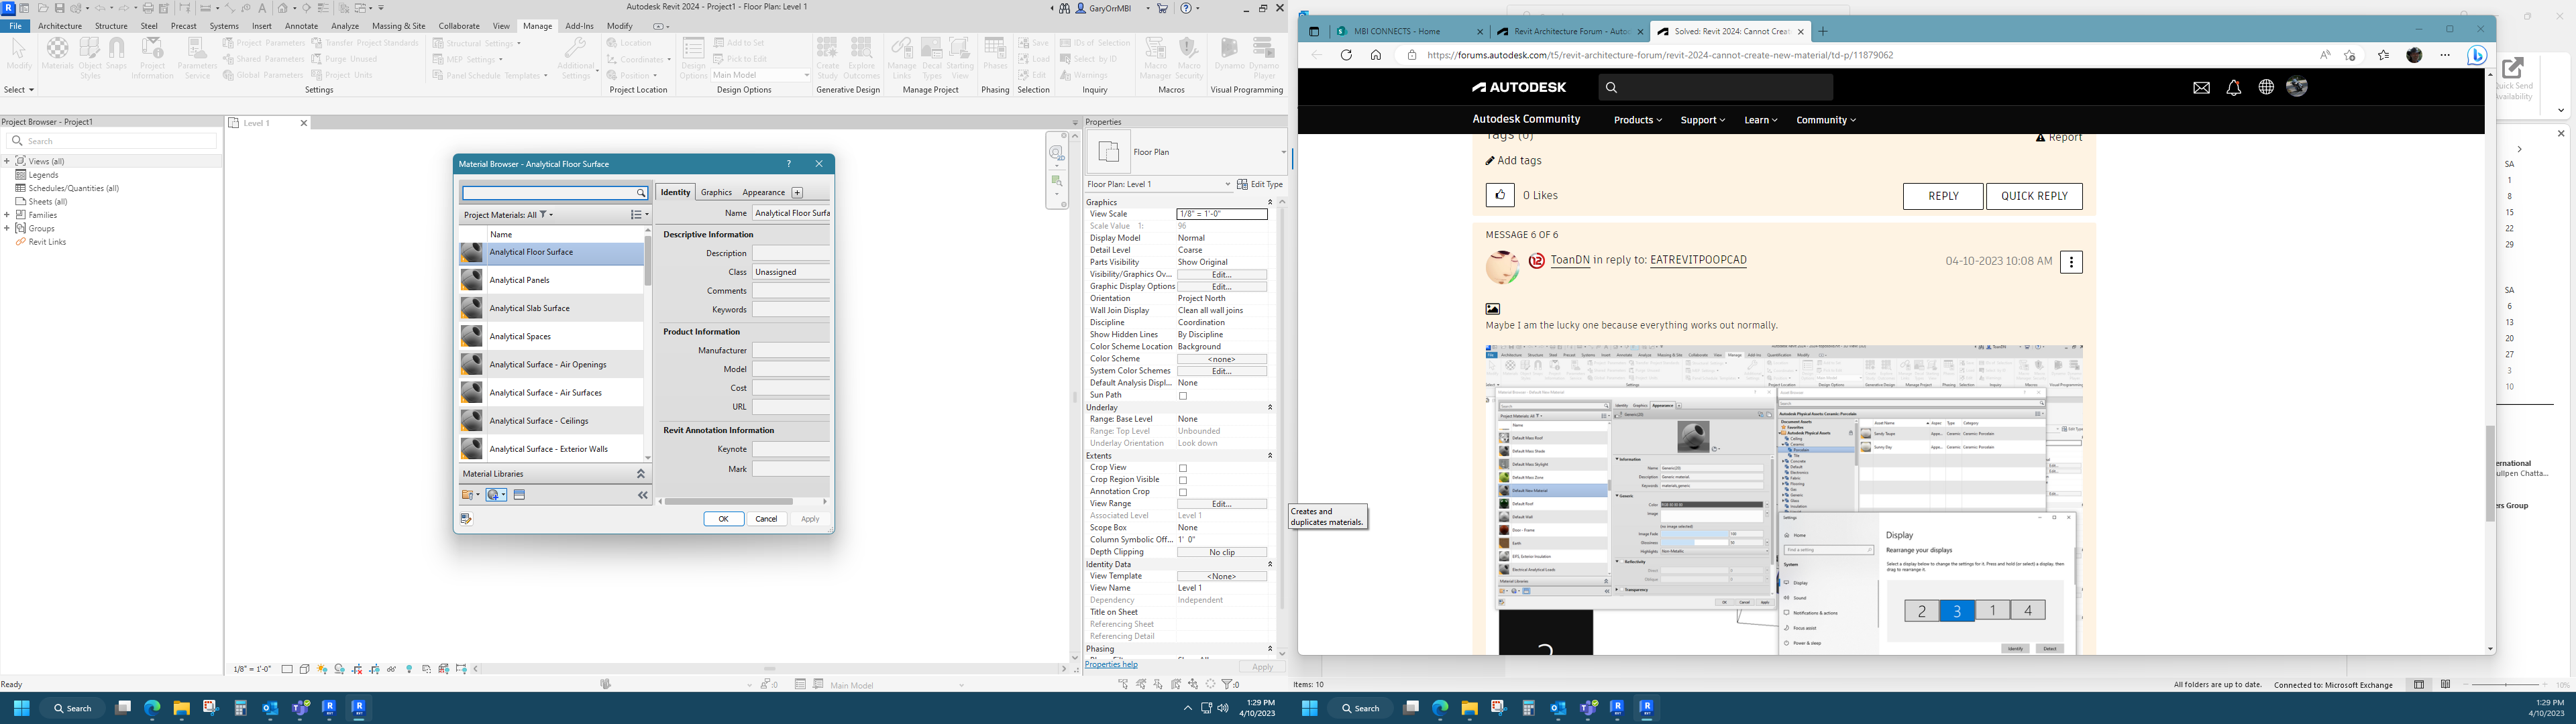Click the search magnifier in Material Browser

coord(641,193)
